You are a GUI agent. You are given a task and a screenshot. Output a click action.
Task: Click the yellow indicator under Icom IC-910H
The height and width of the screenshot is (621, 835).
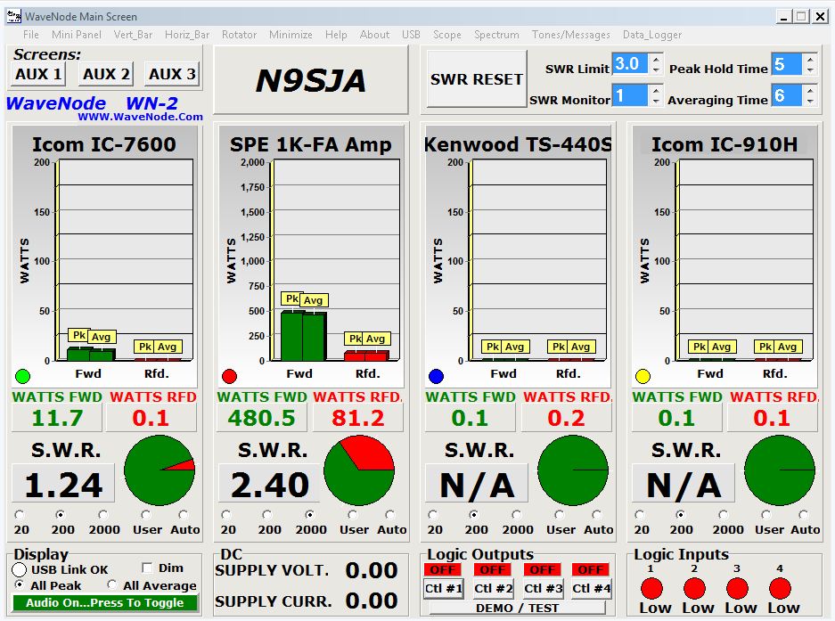point(643,376)
